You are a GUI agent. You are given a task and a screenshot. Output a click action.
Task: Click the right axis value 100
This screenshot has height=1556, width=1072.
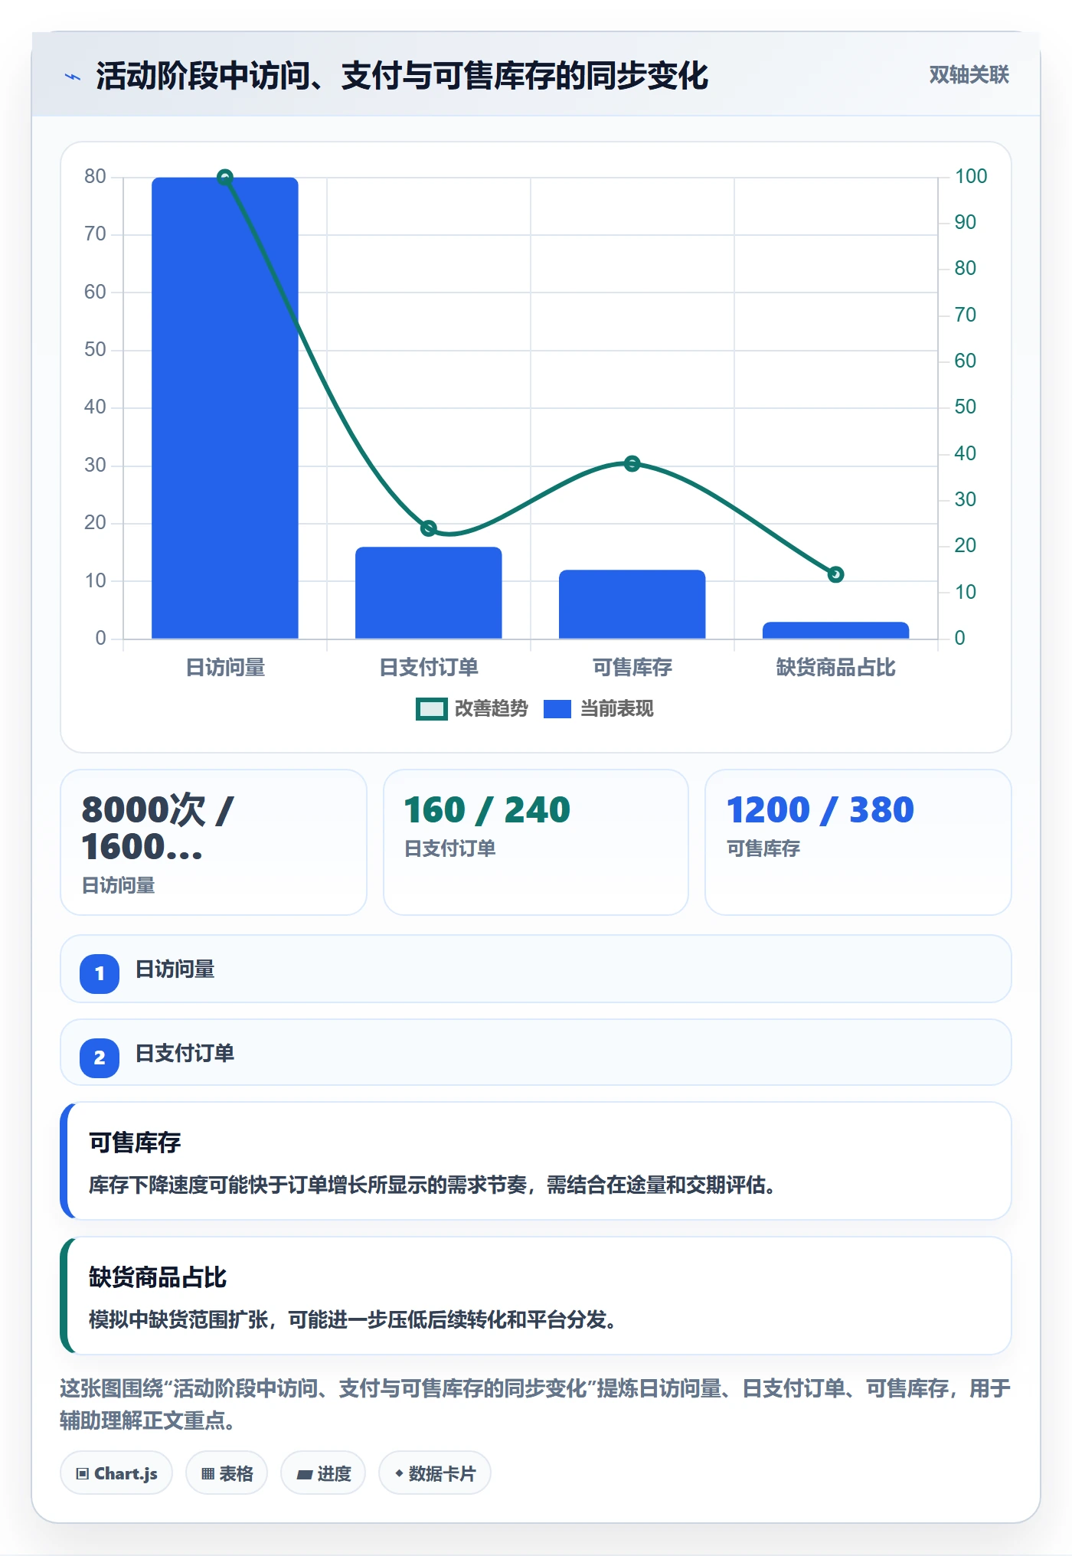pos(971,177)
